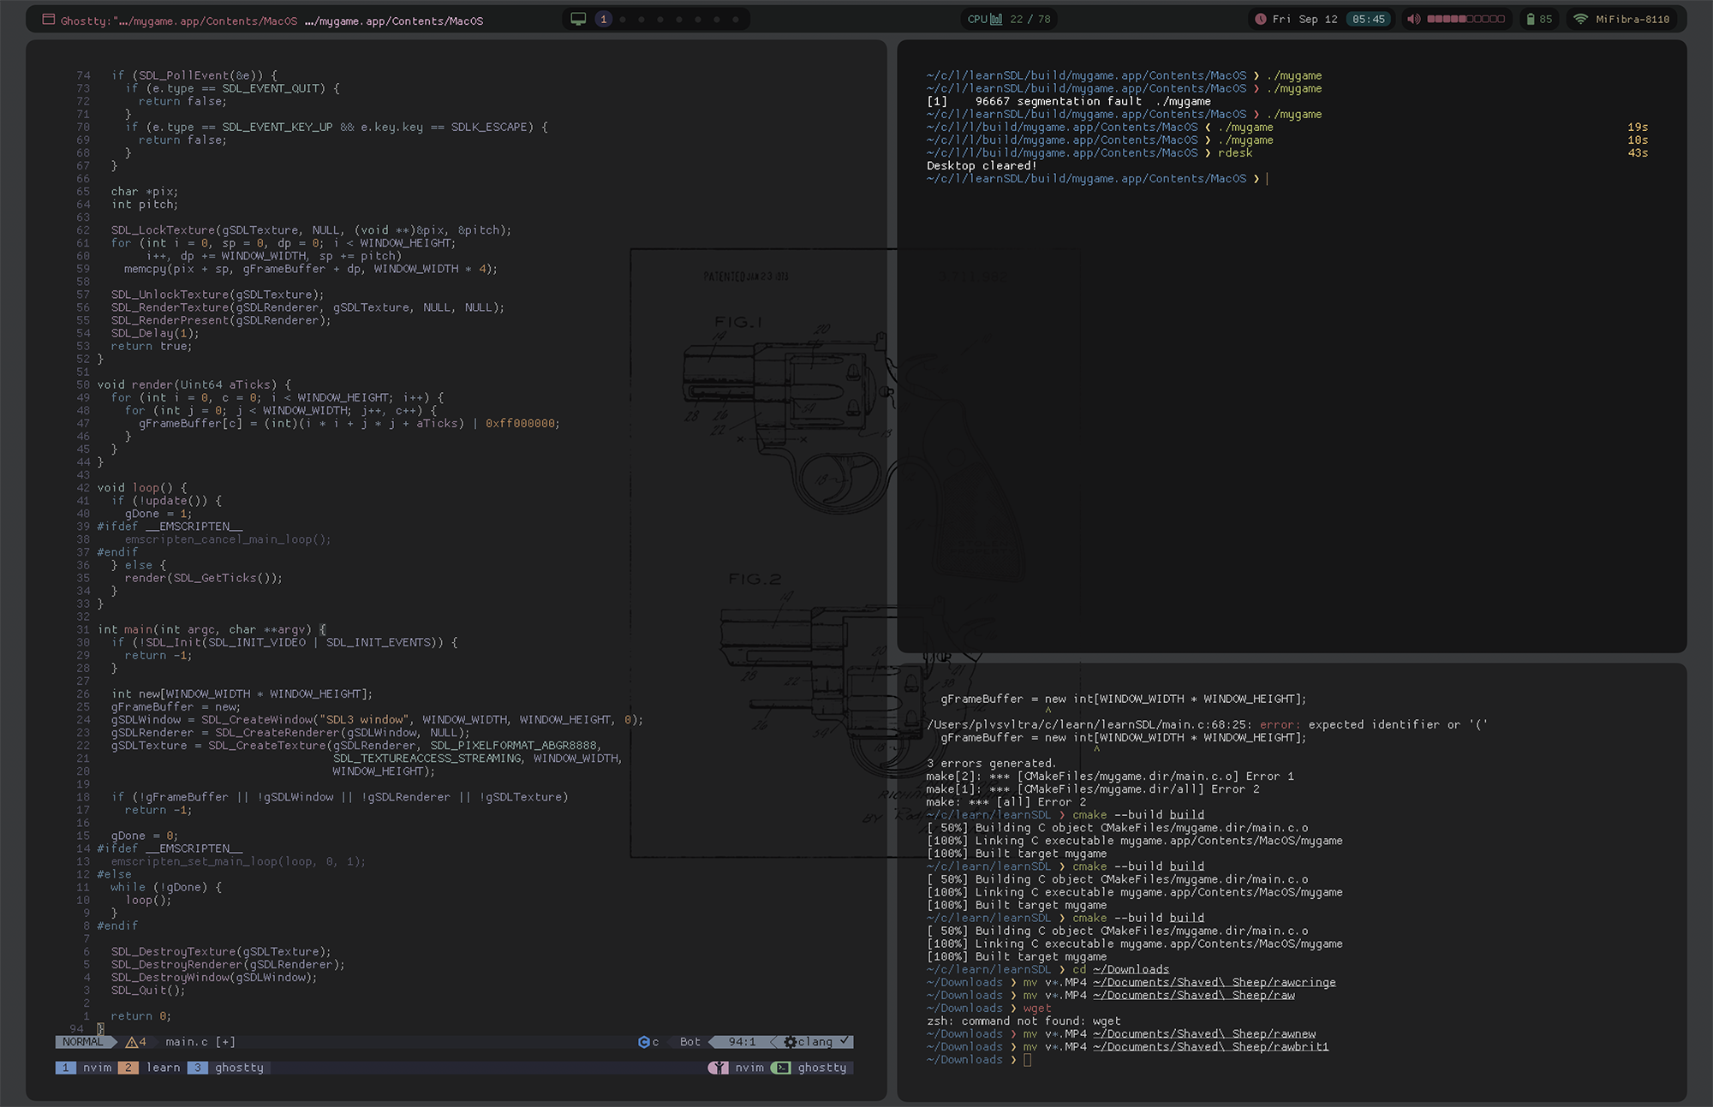1713x1107 pixels.
Task: Click the 'segmentation fault ./mygame' line
Action: tap(1068, 101)
